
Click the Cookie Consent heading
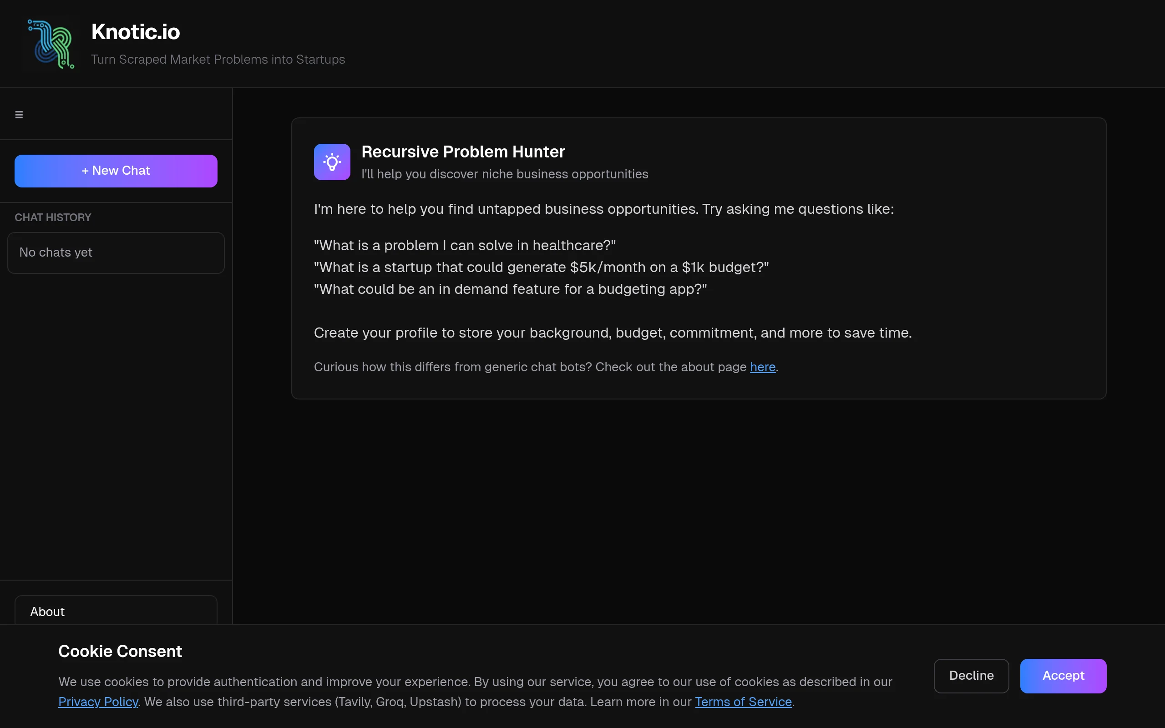(120, 652)
